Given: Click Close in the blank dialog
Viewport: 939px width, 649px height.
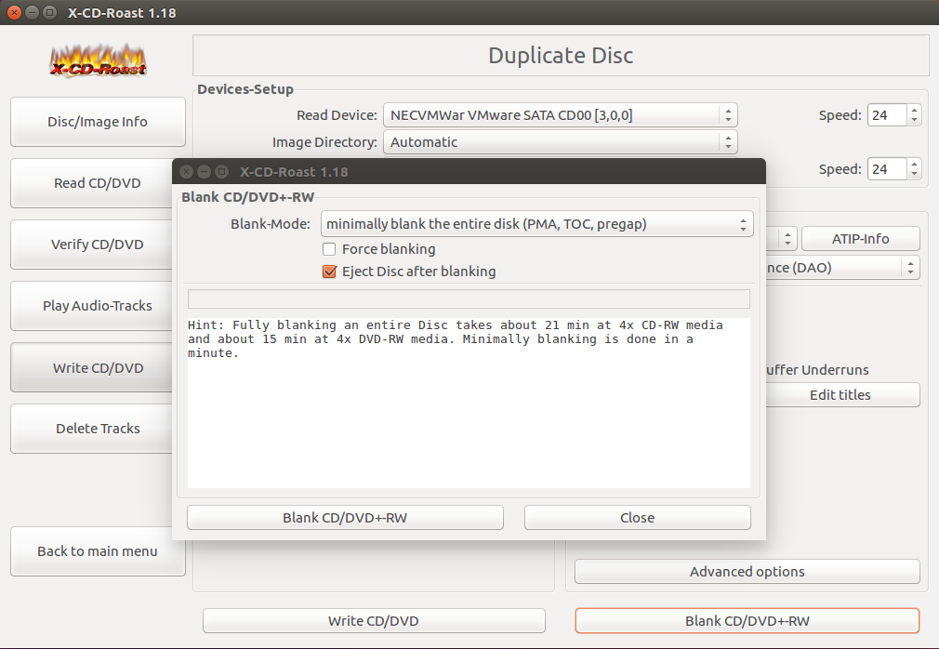Looking at the screenshot, I should 637,518.
